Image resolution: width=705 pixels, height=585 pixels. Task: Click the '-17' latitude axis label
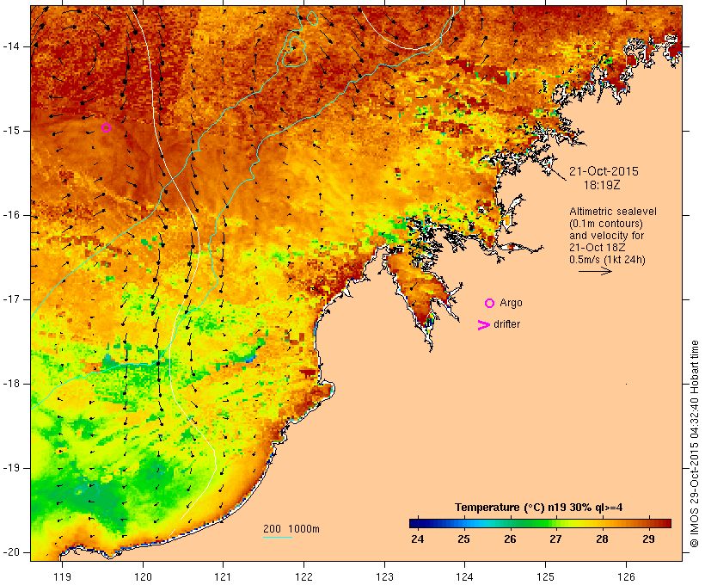tap(10, 299)
